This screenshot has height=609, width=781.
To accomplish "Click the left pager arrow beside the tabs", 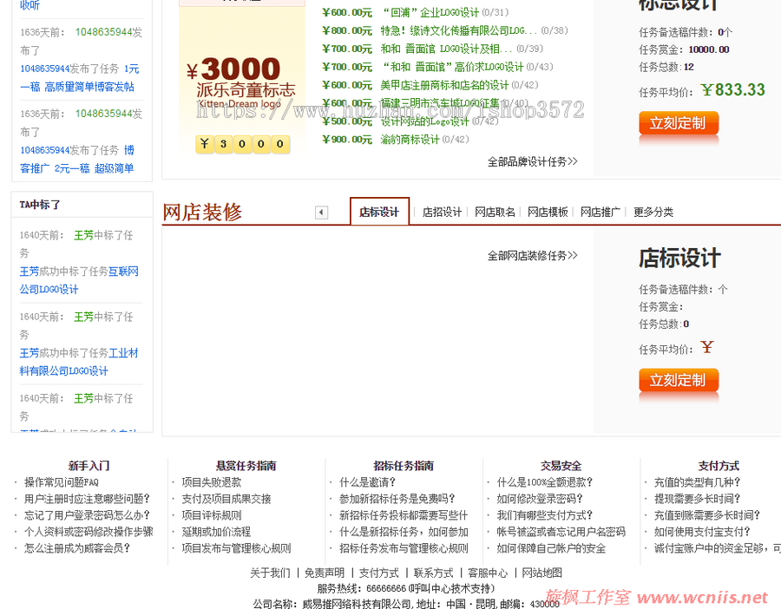I will [321, 212].
